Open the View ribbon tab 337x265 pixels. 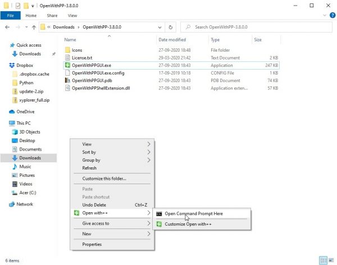click(x=72, y=16)
